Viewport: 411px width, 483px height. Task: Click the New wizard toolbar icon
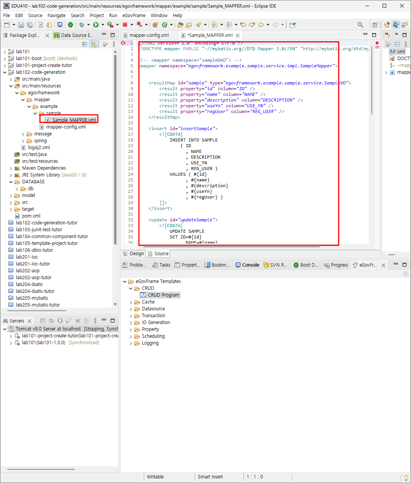7,25
